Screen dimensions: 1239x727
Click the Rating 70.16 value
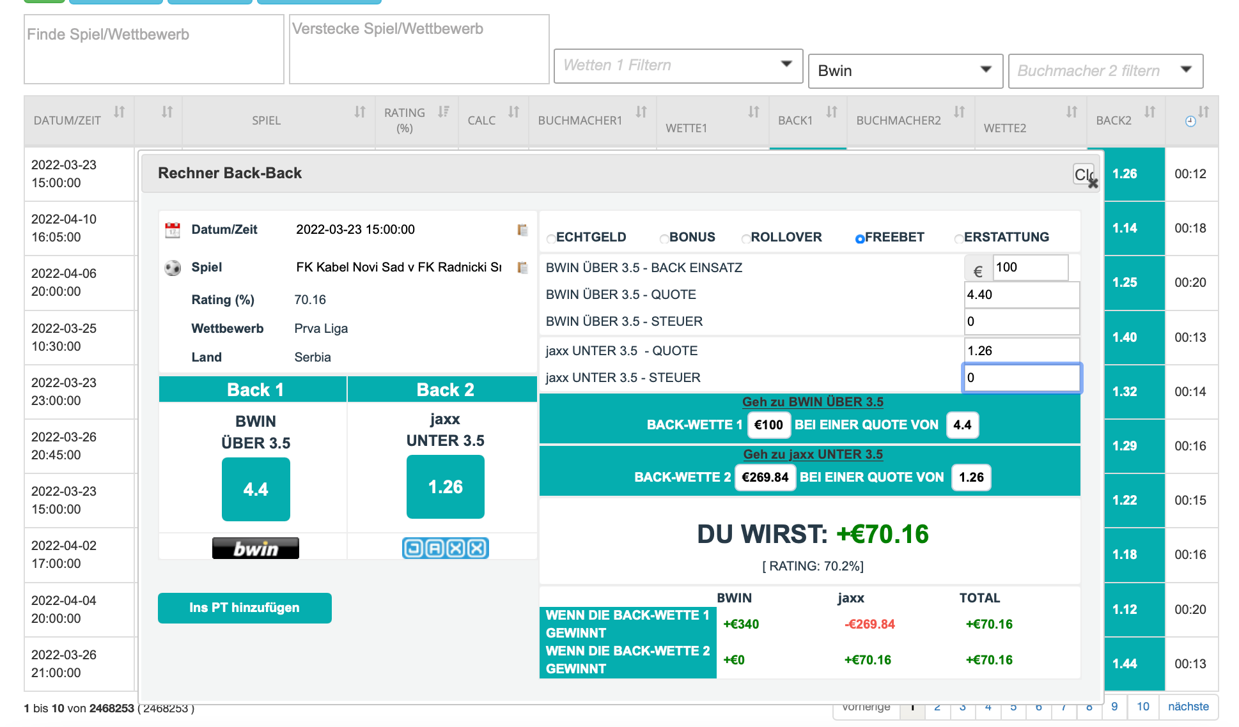click(310, 300)
